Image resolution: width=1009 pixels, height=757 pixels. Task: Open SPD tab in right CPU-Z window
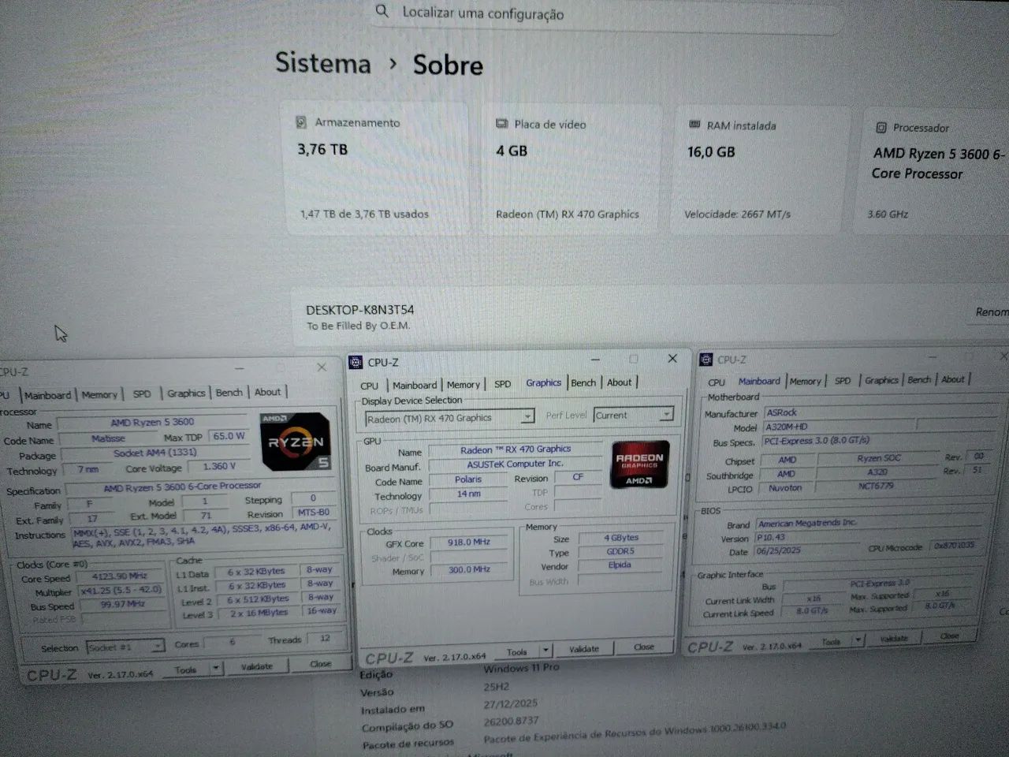pos(843,380)
